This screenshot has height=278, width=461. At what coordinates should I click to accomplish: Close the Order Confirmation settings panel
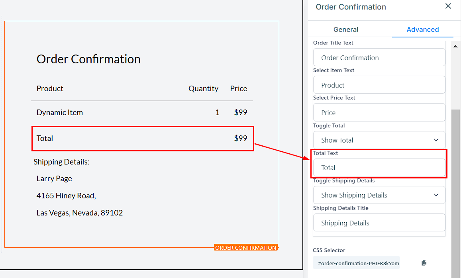[448, 6]
